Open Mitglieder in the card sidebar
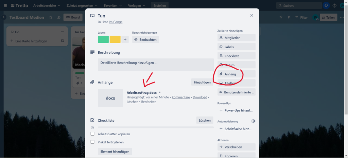 pos(237,38)
